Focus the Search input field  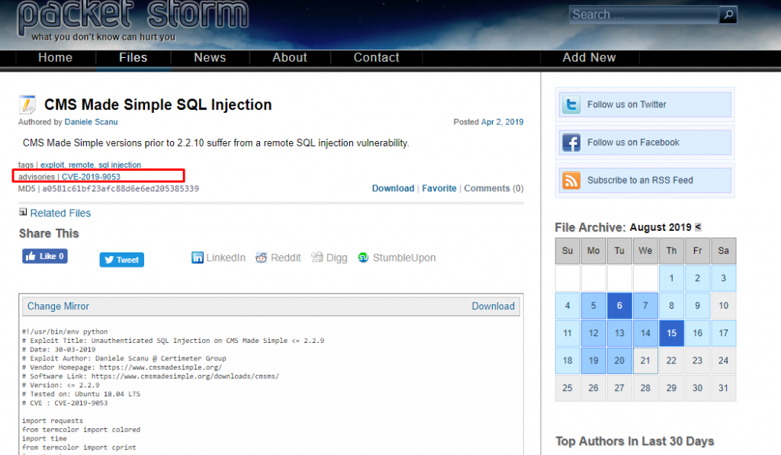[x=644, y=14]
